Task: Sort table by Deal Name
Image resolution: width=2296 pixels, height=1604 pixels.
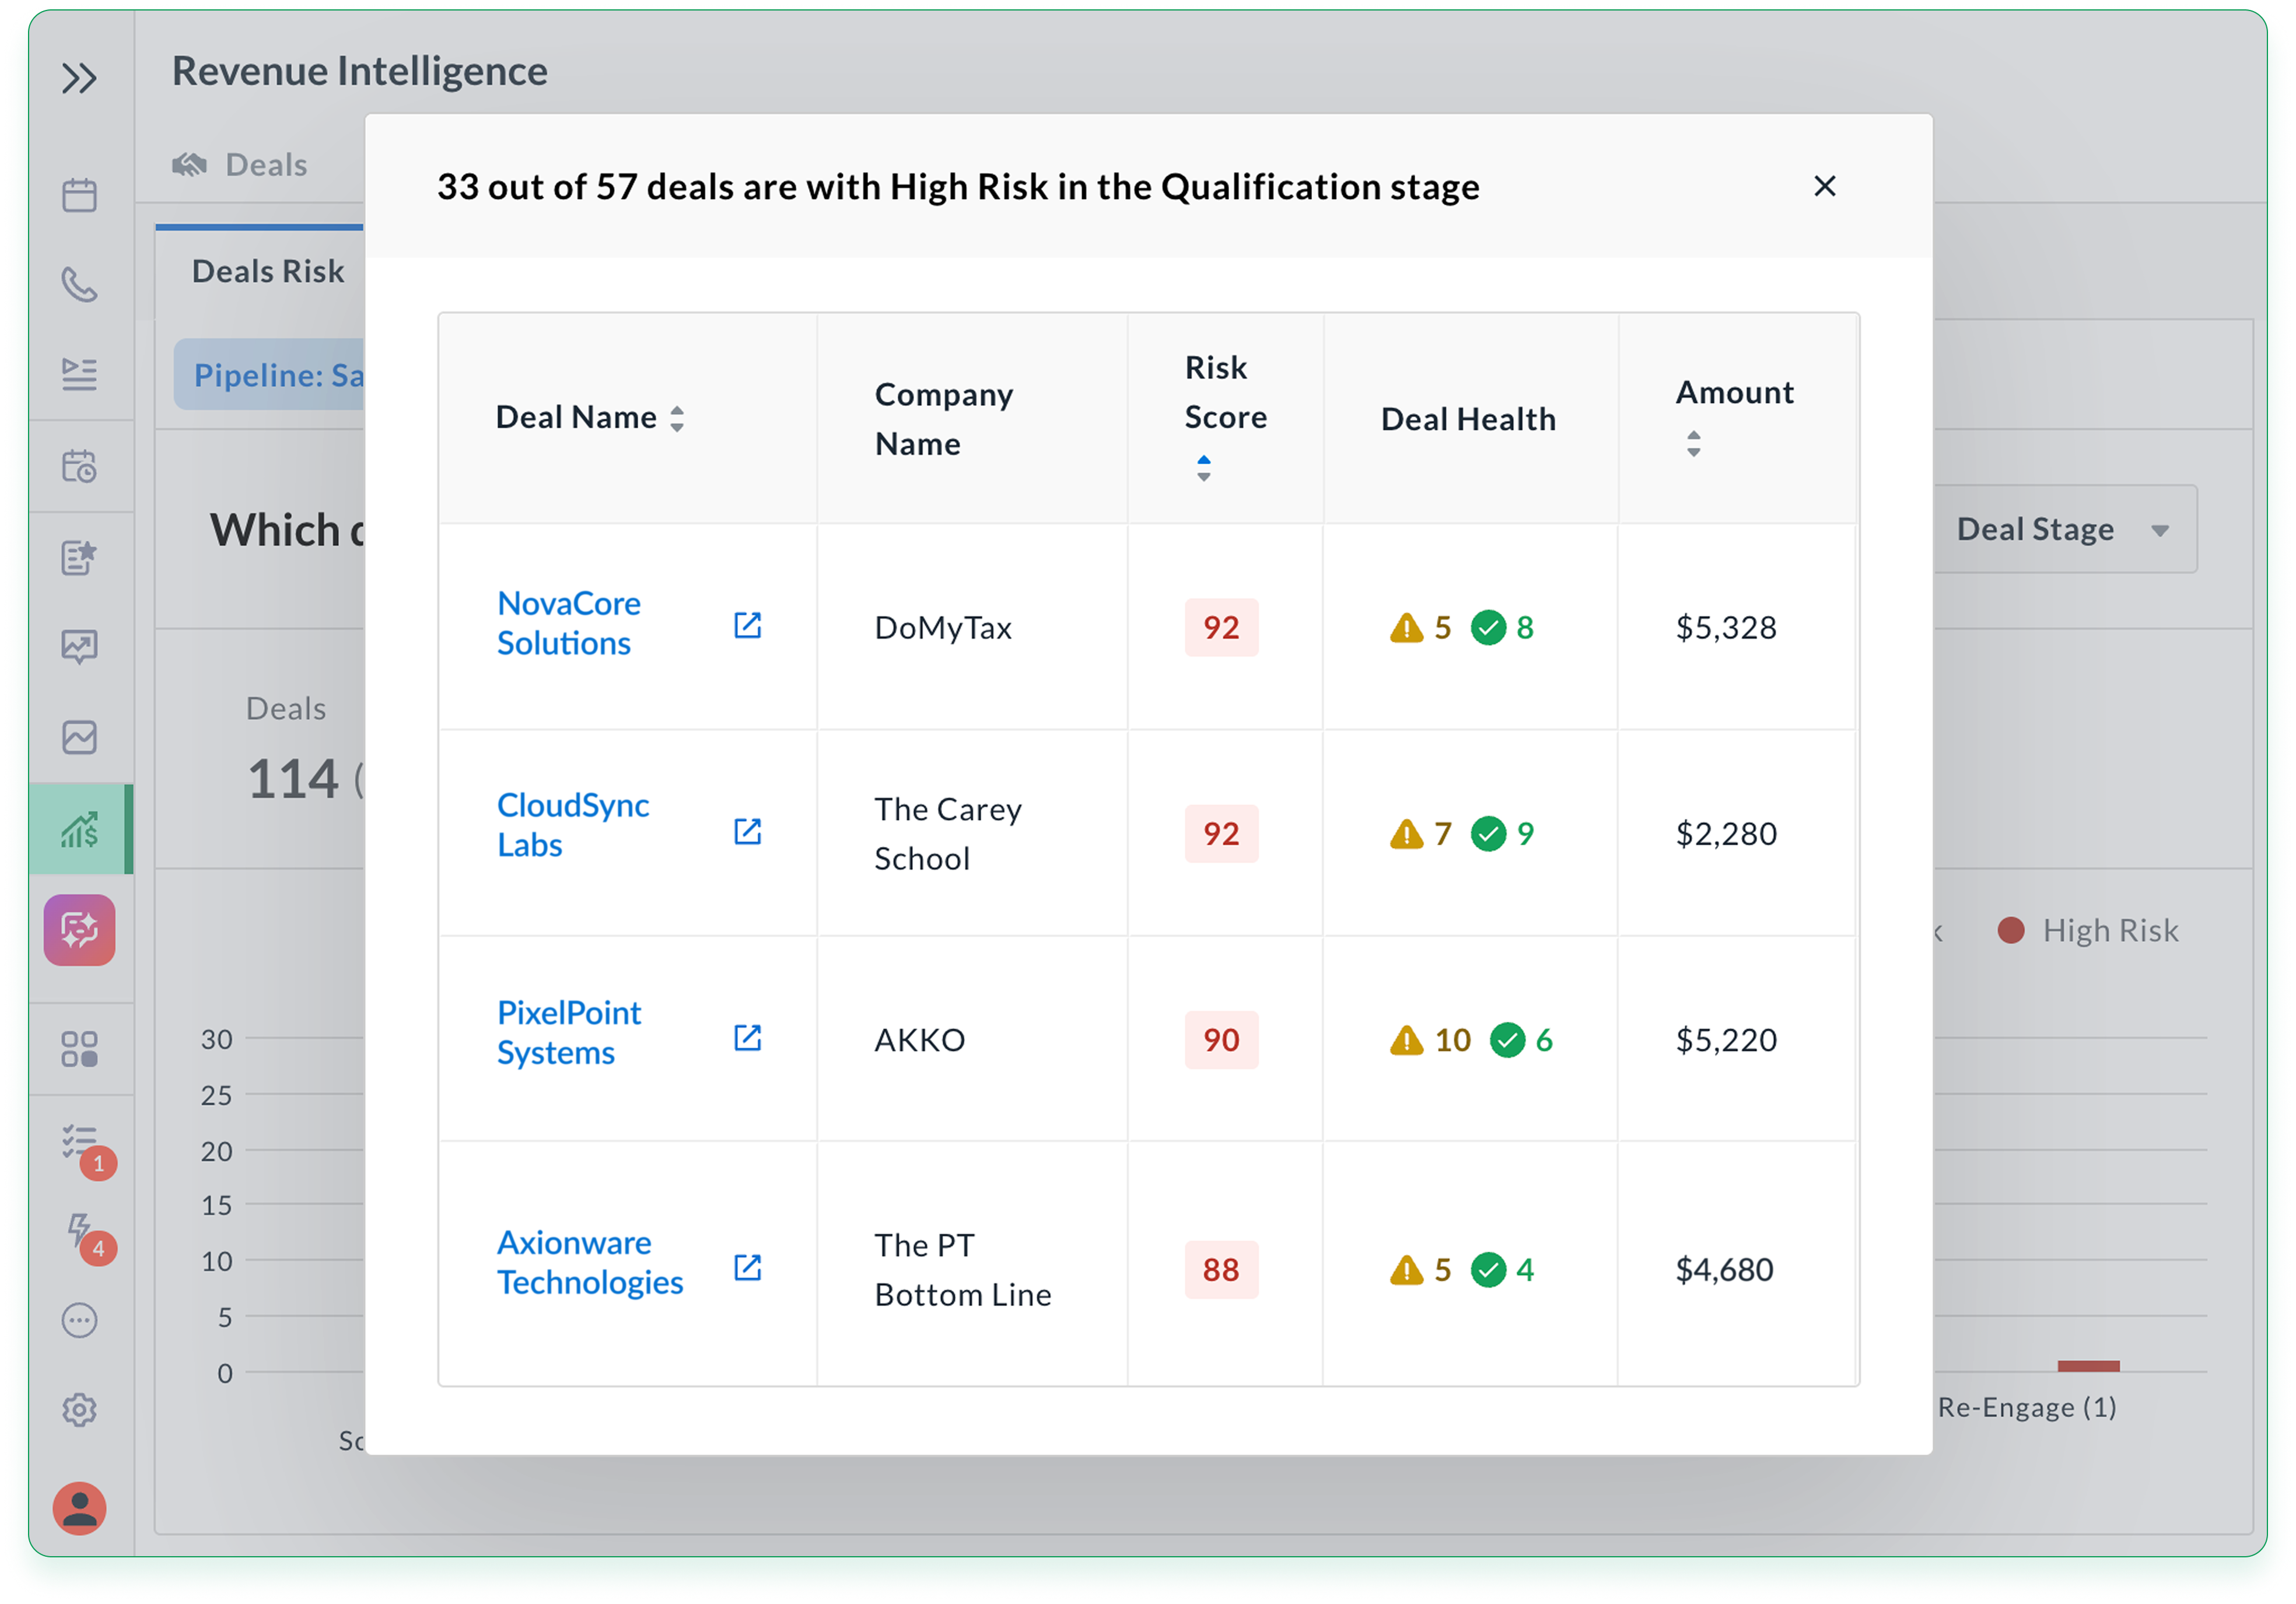Action: (677, 418)
